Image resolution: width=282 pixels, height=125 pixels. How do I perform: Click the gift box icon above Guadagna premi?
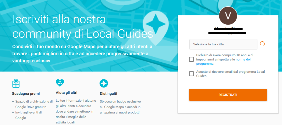(16, 83)
